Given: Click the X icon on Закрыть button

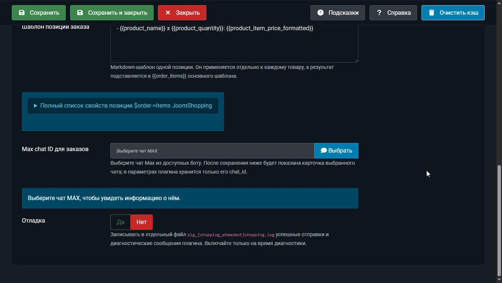Looking at the screenshot, I should [x=168, y=13].
